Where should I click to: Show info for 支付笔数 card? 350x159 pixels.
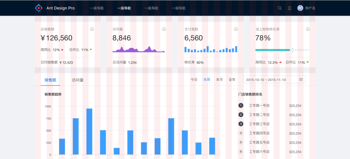click(x=236, y=29)
